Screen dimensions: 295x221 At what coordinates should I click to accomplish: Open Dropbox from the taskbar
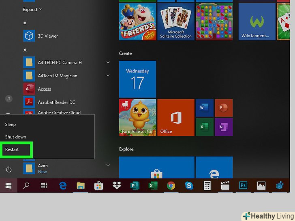(x=117, y=186)
